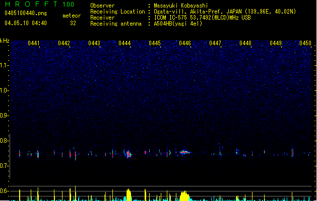Click the 'Receiver' label
This screenshot has height=201, width=317.
click(102, 18)
